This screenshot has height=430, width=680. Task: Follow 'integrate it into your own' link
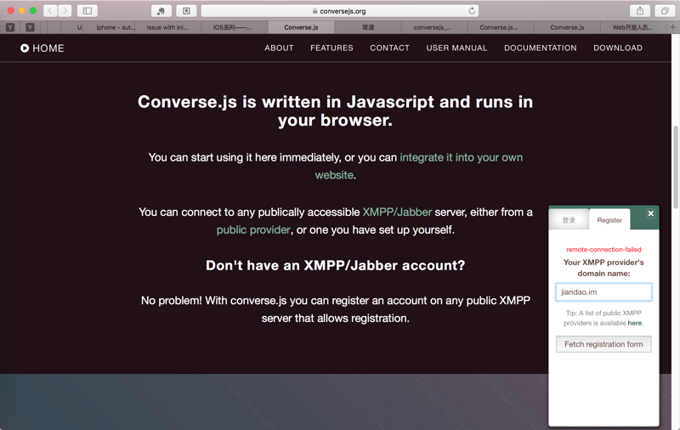[461, 157]
